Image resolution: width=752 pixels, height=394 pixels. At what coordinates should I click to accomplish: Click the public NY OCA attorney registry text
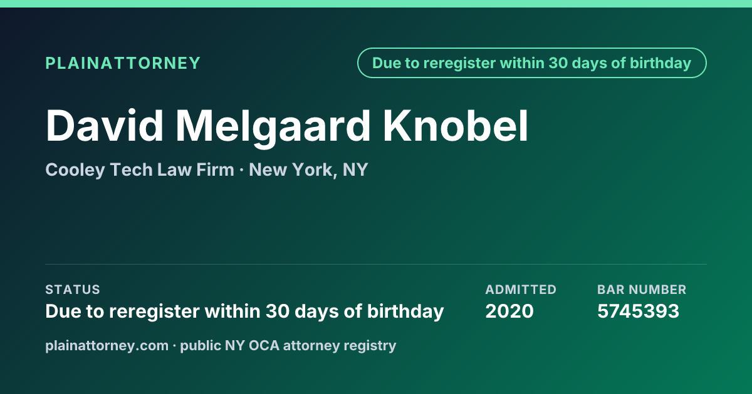[288, 345]
